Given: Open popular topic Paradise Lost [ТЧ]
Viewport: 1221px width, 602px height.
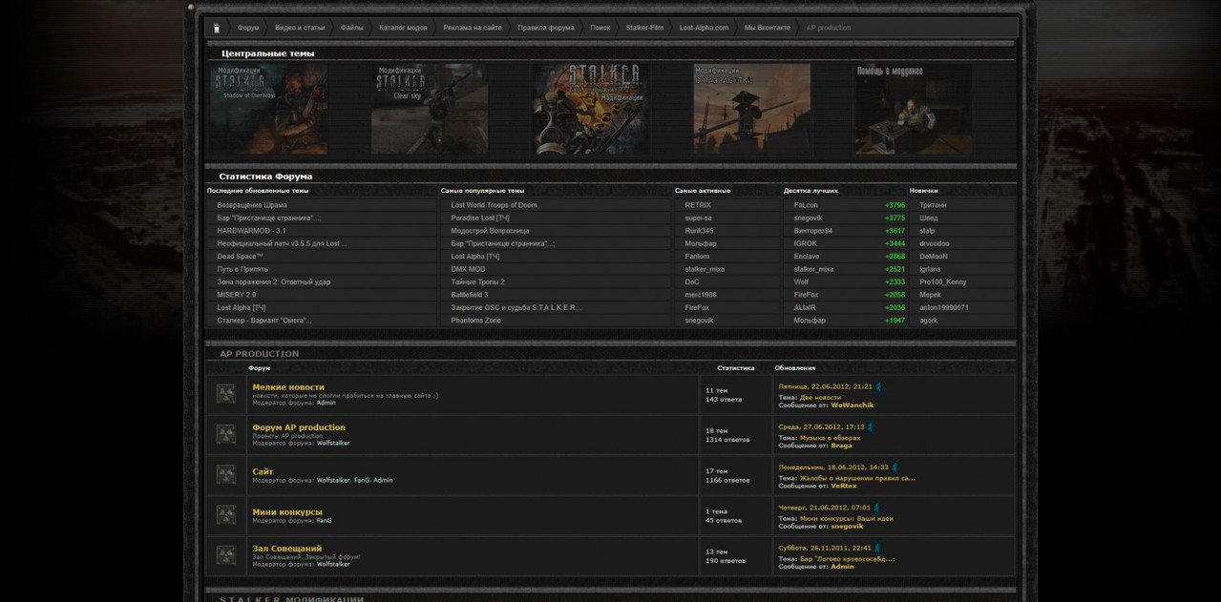Looking at the screenshot, I should tap(480, 218).
